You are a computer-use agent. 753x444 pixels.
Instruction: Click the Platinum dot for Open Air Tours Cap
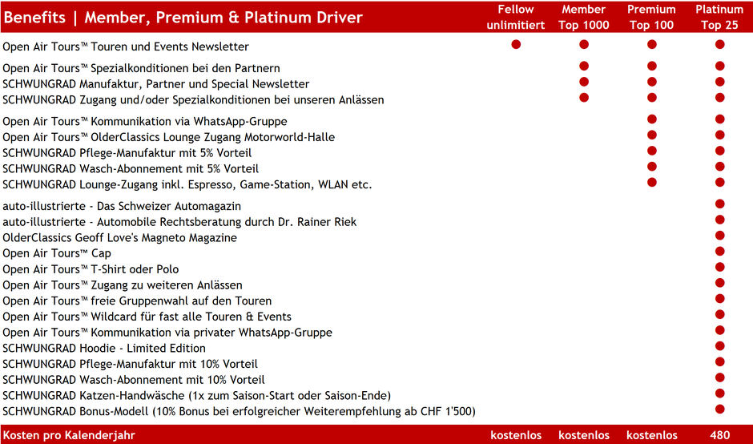[719, 252]
